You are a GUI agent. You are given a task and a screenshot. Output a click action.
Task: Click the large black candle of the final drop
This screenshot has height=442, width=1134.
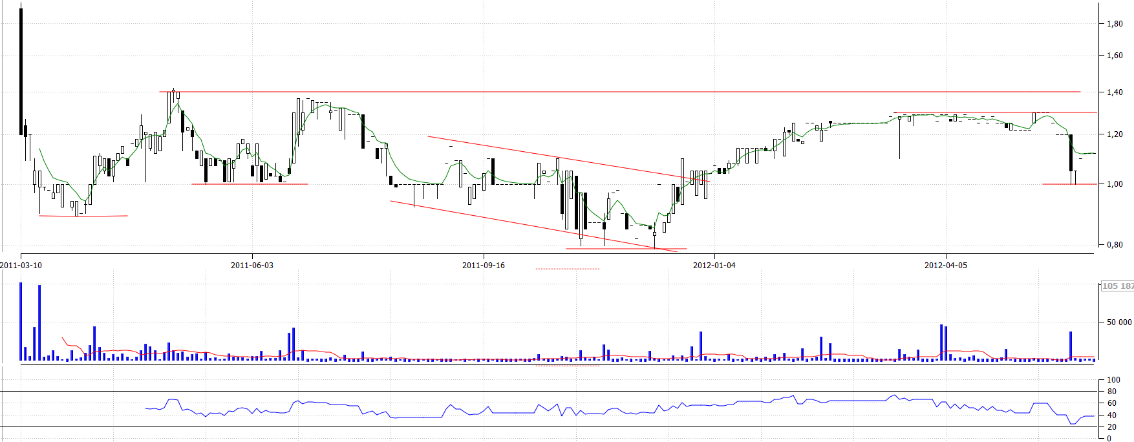click(1071, 153)
